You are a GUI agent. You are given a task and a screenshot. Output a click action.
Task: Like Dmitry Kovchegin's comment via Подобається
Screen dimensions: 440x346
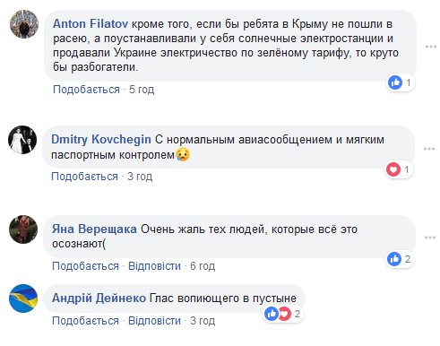tap(84, 177)
